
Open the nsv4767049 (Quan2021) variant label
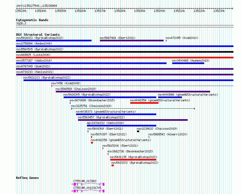(x=33, y=66)
